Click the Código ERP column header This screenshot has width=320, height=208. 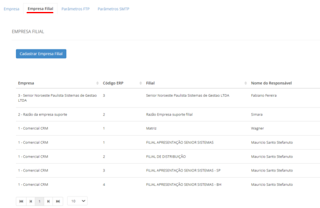[113, 83]
